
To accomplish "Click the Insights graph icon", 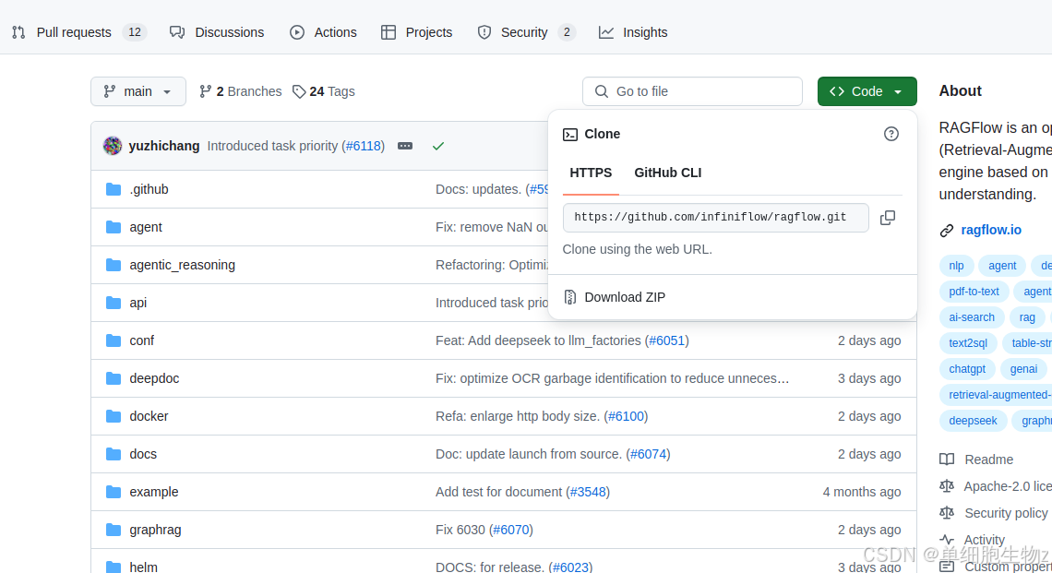I will (606, 32).
